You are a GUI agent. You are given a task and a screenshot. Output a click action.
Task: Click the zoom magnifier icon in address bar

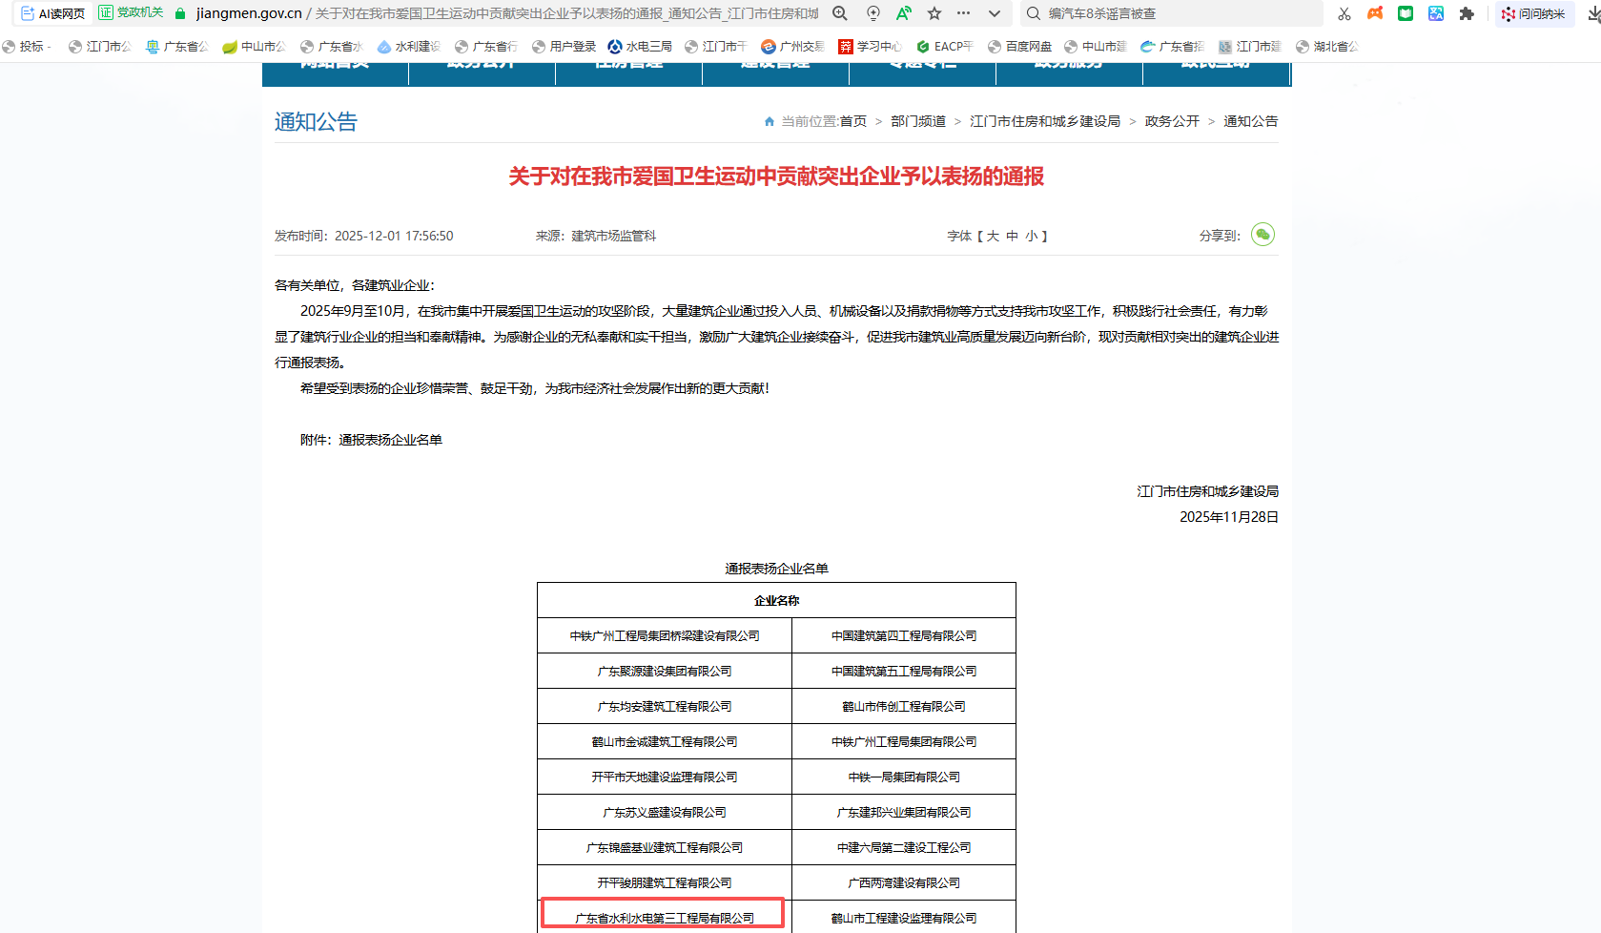839,13
